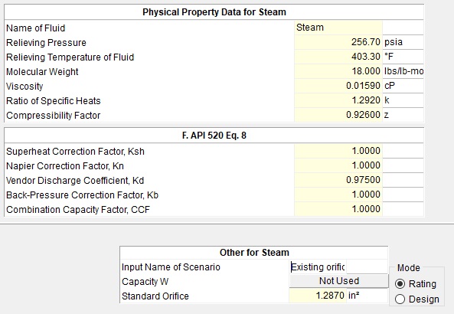Screen dimensions: 454x314
Task: Click the in² orifice unit cell
Action: coord(367,296)
